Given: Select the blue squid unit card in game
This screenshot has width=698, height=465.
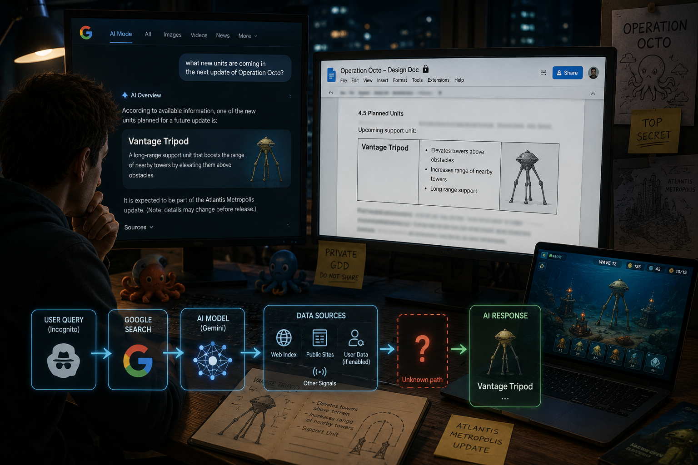Looking at the screenshot, I should [634, 359].
